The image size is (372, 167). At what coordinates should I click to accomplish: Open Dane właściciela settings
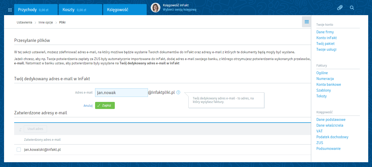click(330, 125)
